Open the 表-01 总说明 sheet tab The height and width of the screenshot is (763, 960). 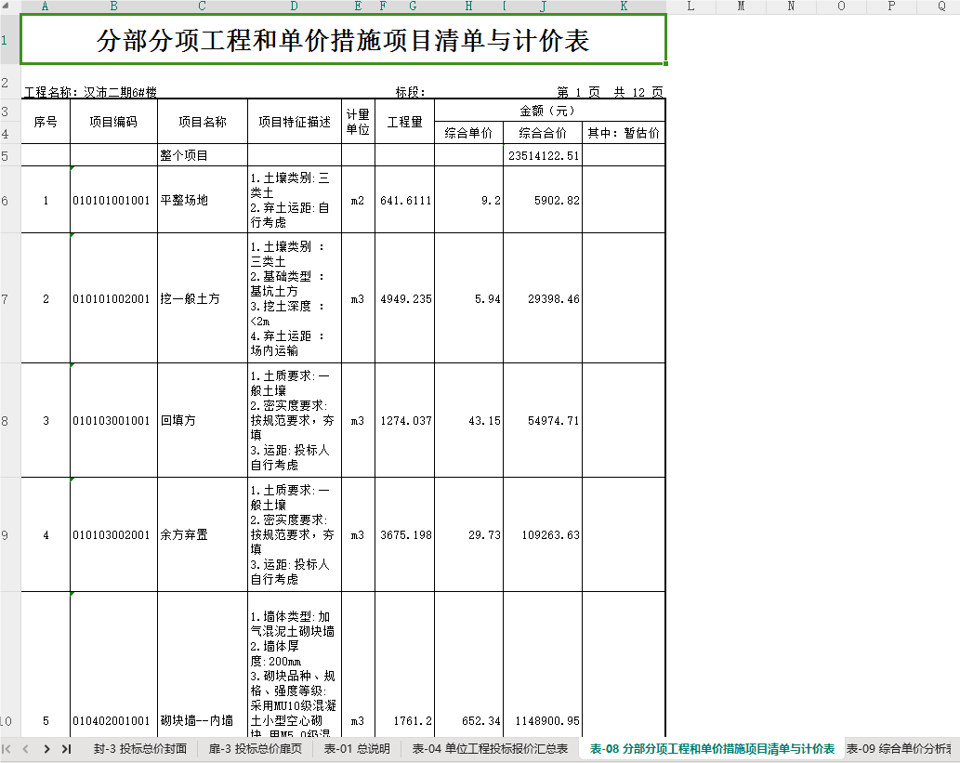(x=357, y=748)
